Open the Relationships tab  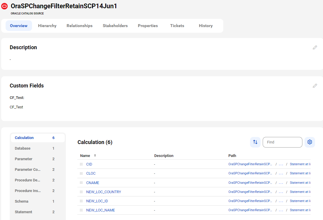click(x=79, y=26)
